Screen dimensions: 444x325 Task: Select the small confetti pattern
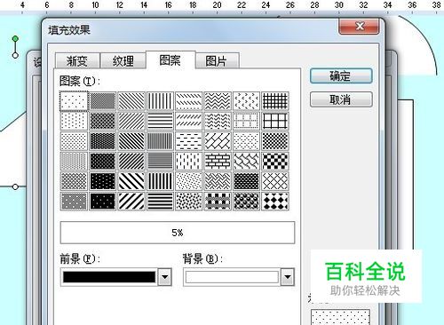189,181
